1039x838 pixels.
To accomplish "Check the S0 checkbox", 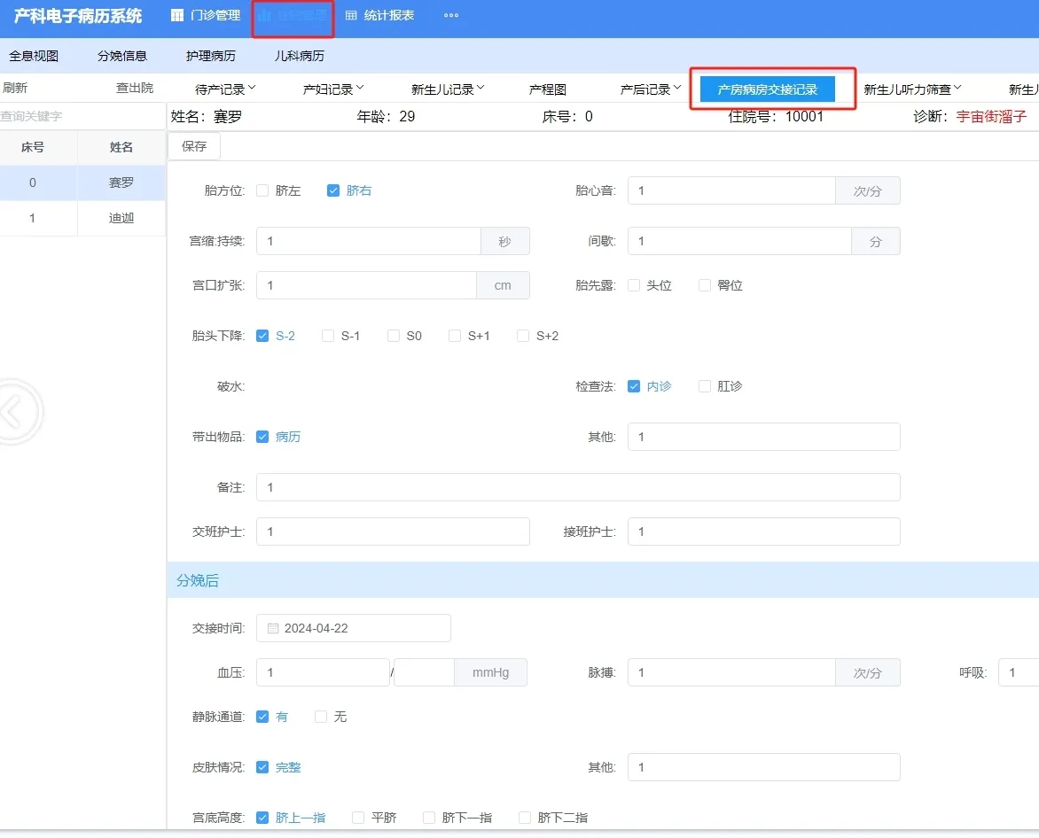I will point(394,336).
